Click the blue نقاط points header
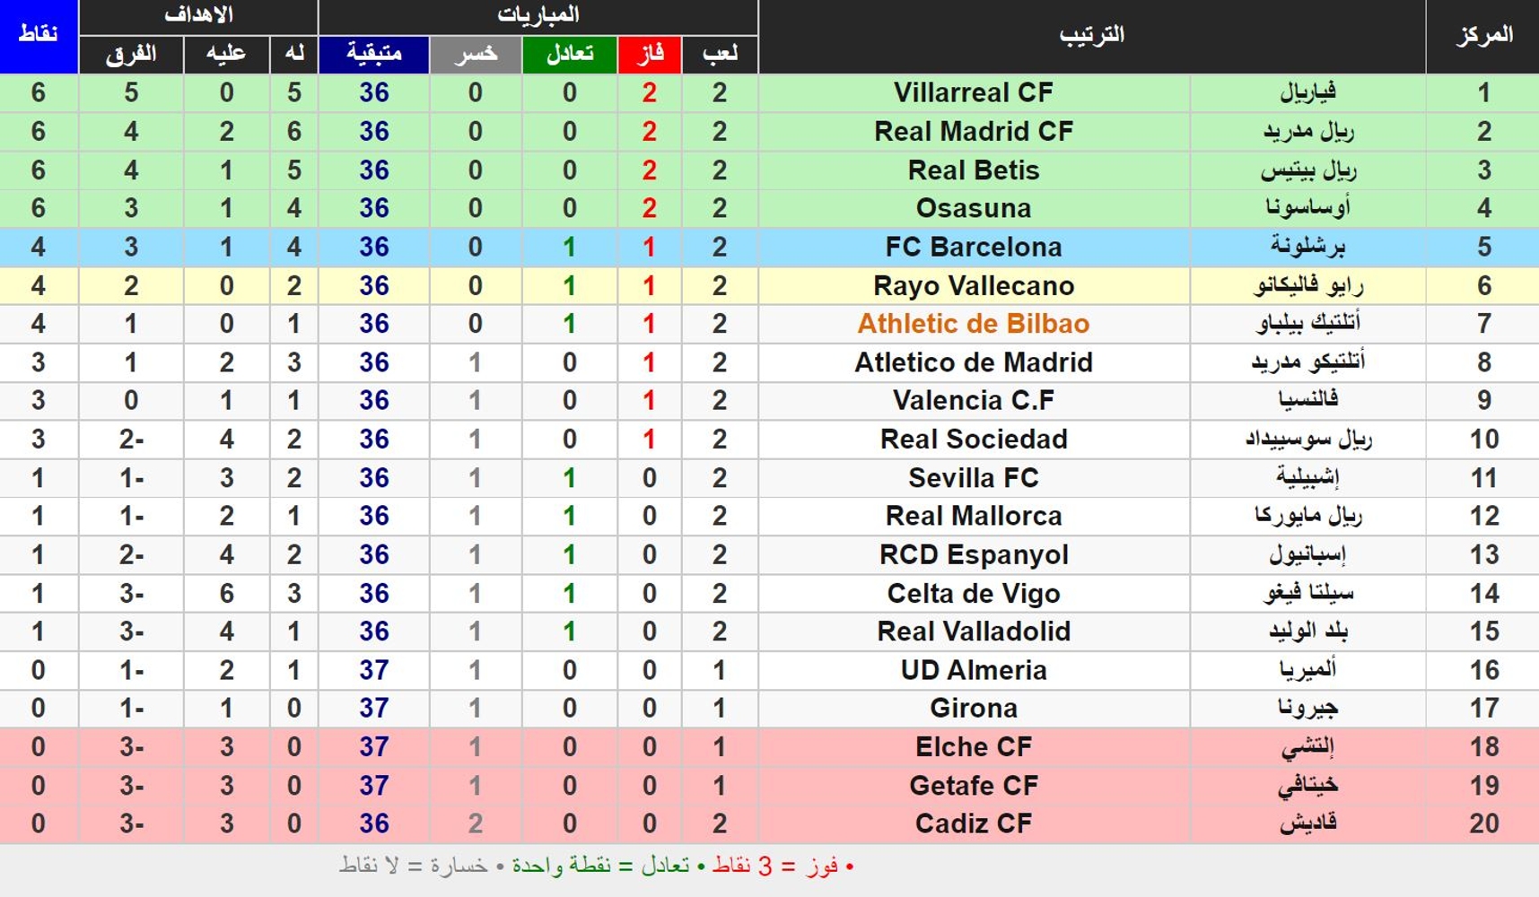The width and height of the screenshot is (1539, 897). tap(39, 36)
